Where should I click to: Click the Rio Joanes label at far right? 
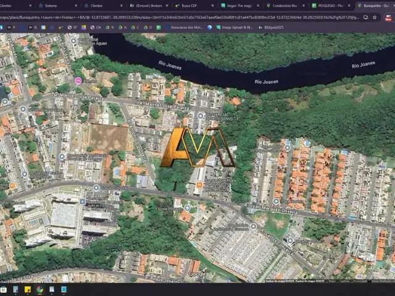pos(364,65)
